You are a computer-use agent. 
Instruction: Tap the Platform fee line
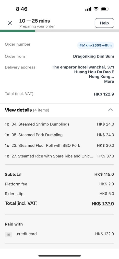point(59,184)
